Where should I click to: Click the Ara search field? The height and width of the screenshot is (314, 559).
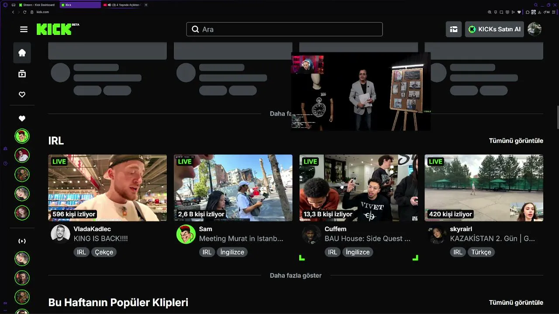click(x=284, y=29)
